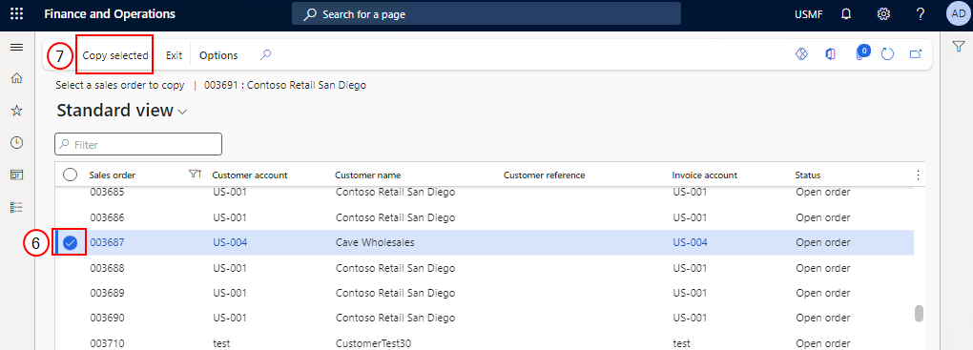Deselect the checked row 003687
Viewport: 973px width, 350px height.
click(71, 243)
